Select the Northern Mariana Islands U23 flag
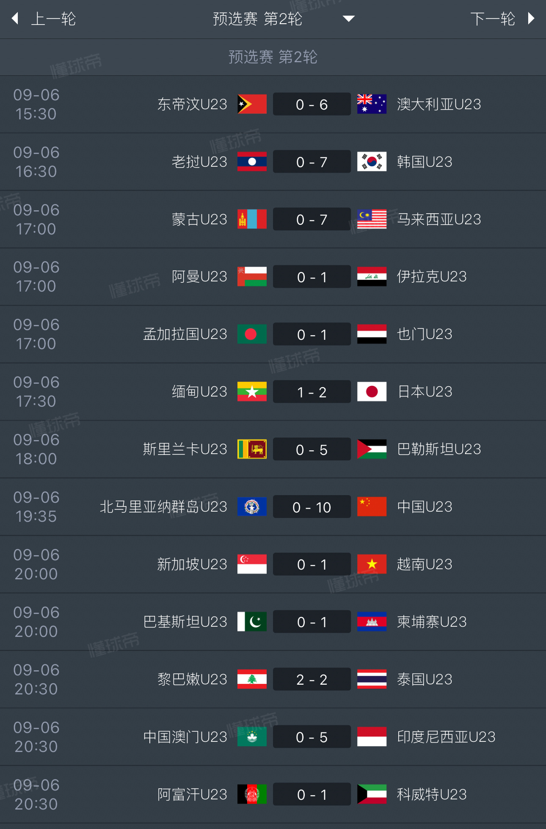The width and height of the screenshot is (546, 829). (x=252, y=507)
